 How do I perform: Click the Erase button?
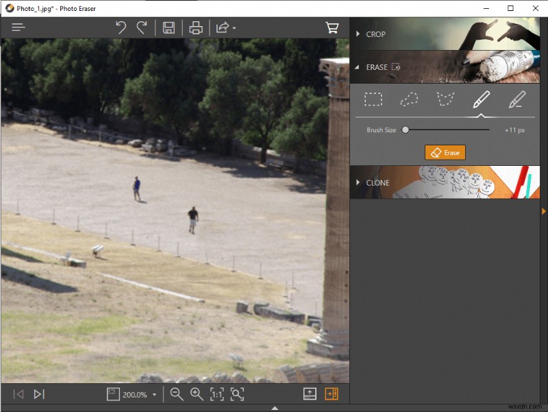tap(445, 152)
